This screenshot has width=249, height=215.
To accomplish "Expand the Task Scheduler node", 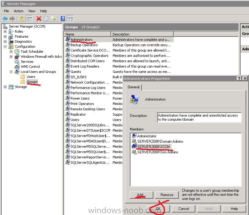I will point(11,52).
